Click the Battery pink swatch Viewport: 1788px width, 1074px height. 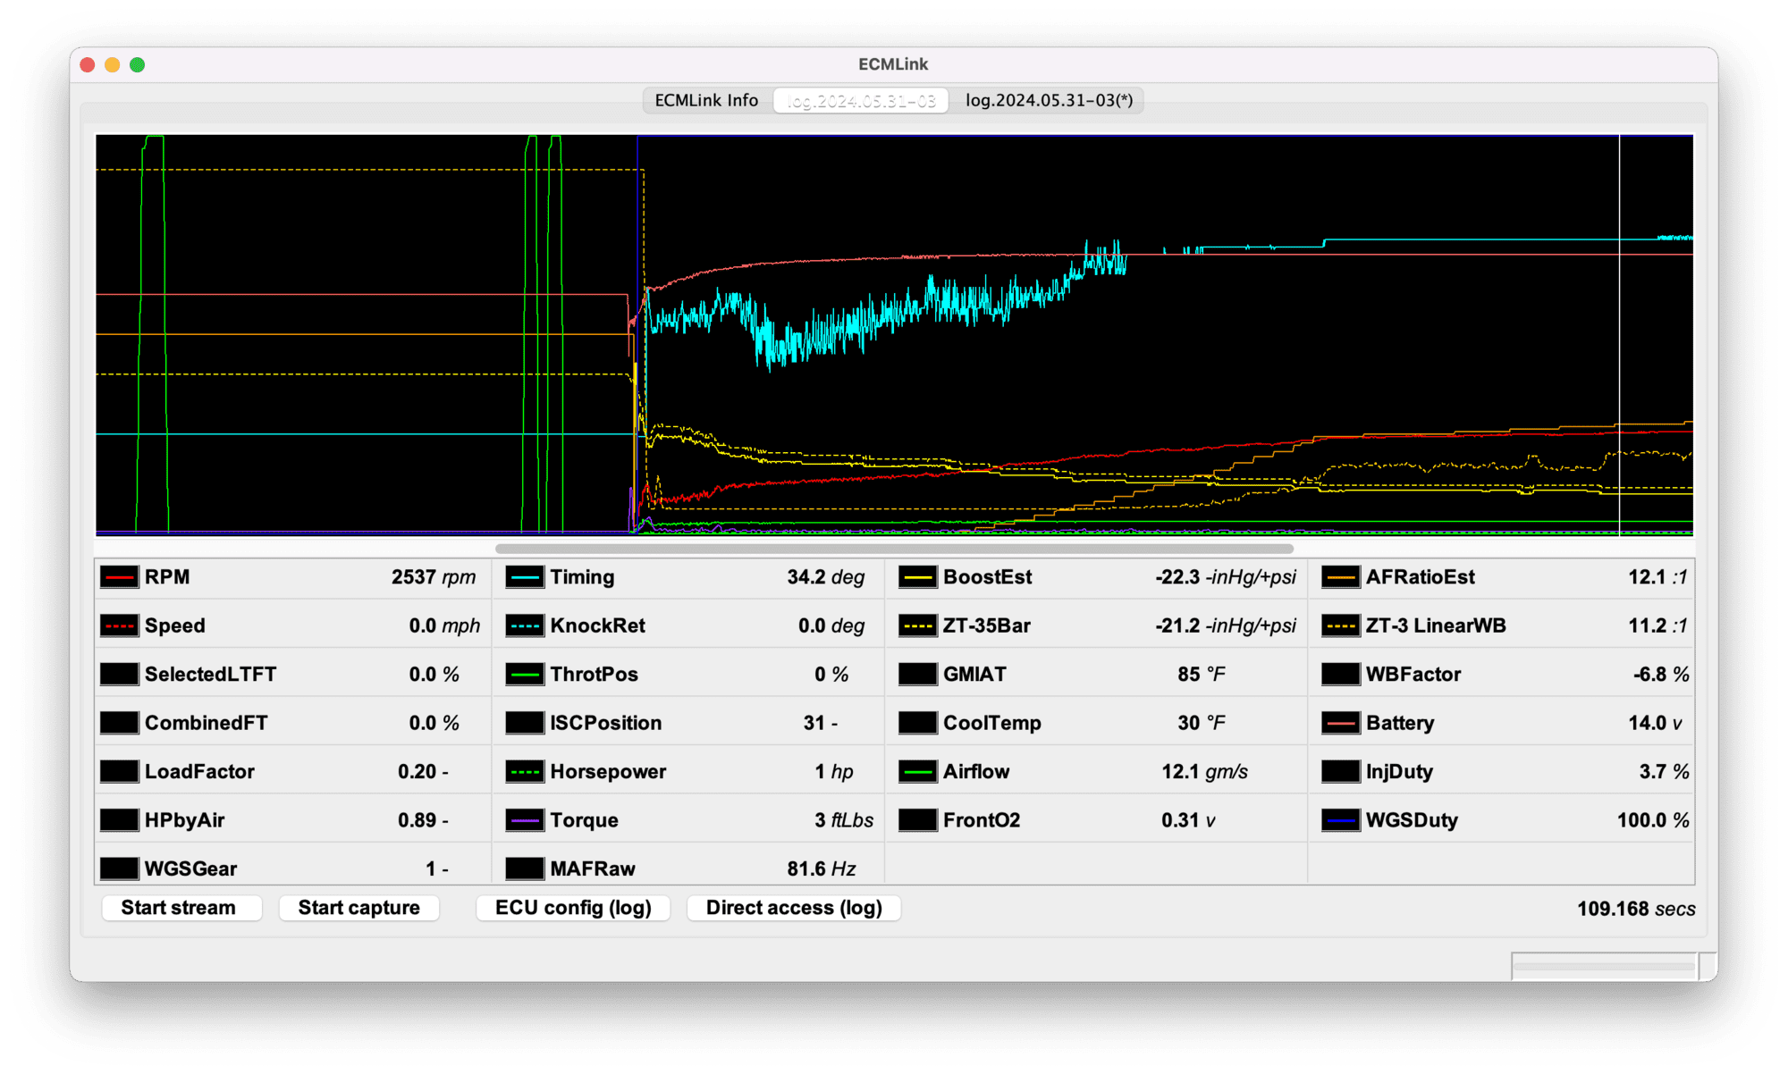pos(1340,723)
